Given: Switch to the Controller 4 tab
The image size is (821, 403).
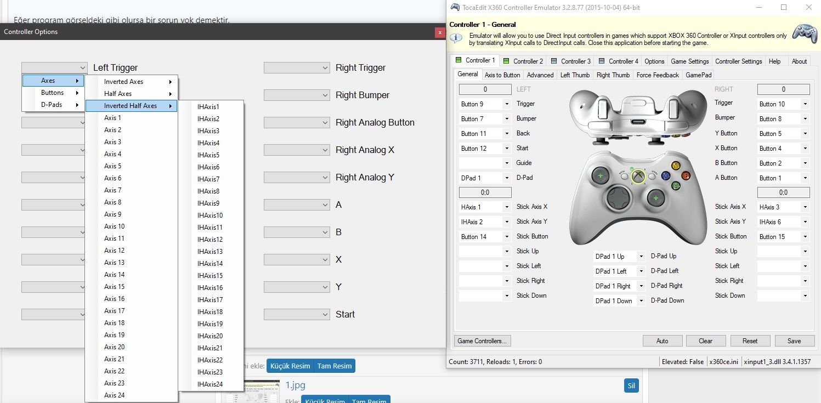Looking at the screenshot, I should click(618, 61).
